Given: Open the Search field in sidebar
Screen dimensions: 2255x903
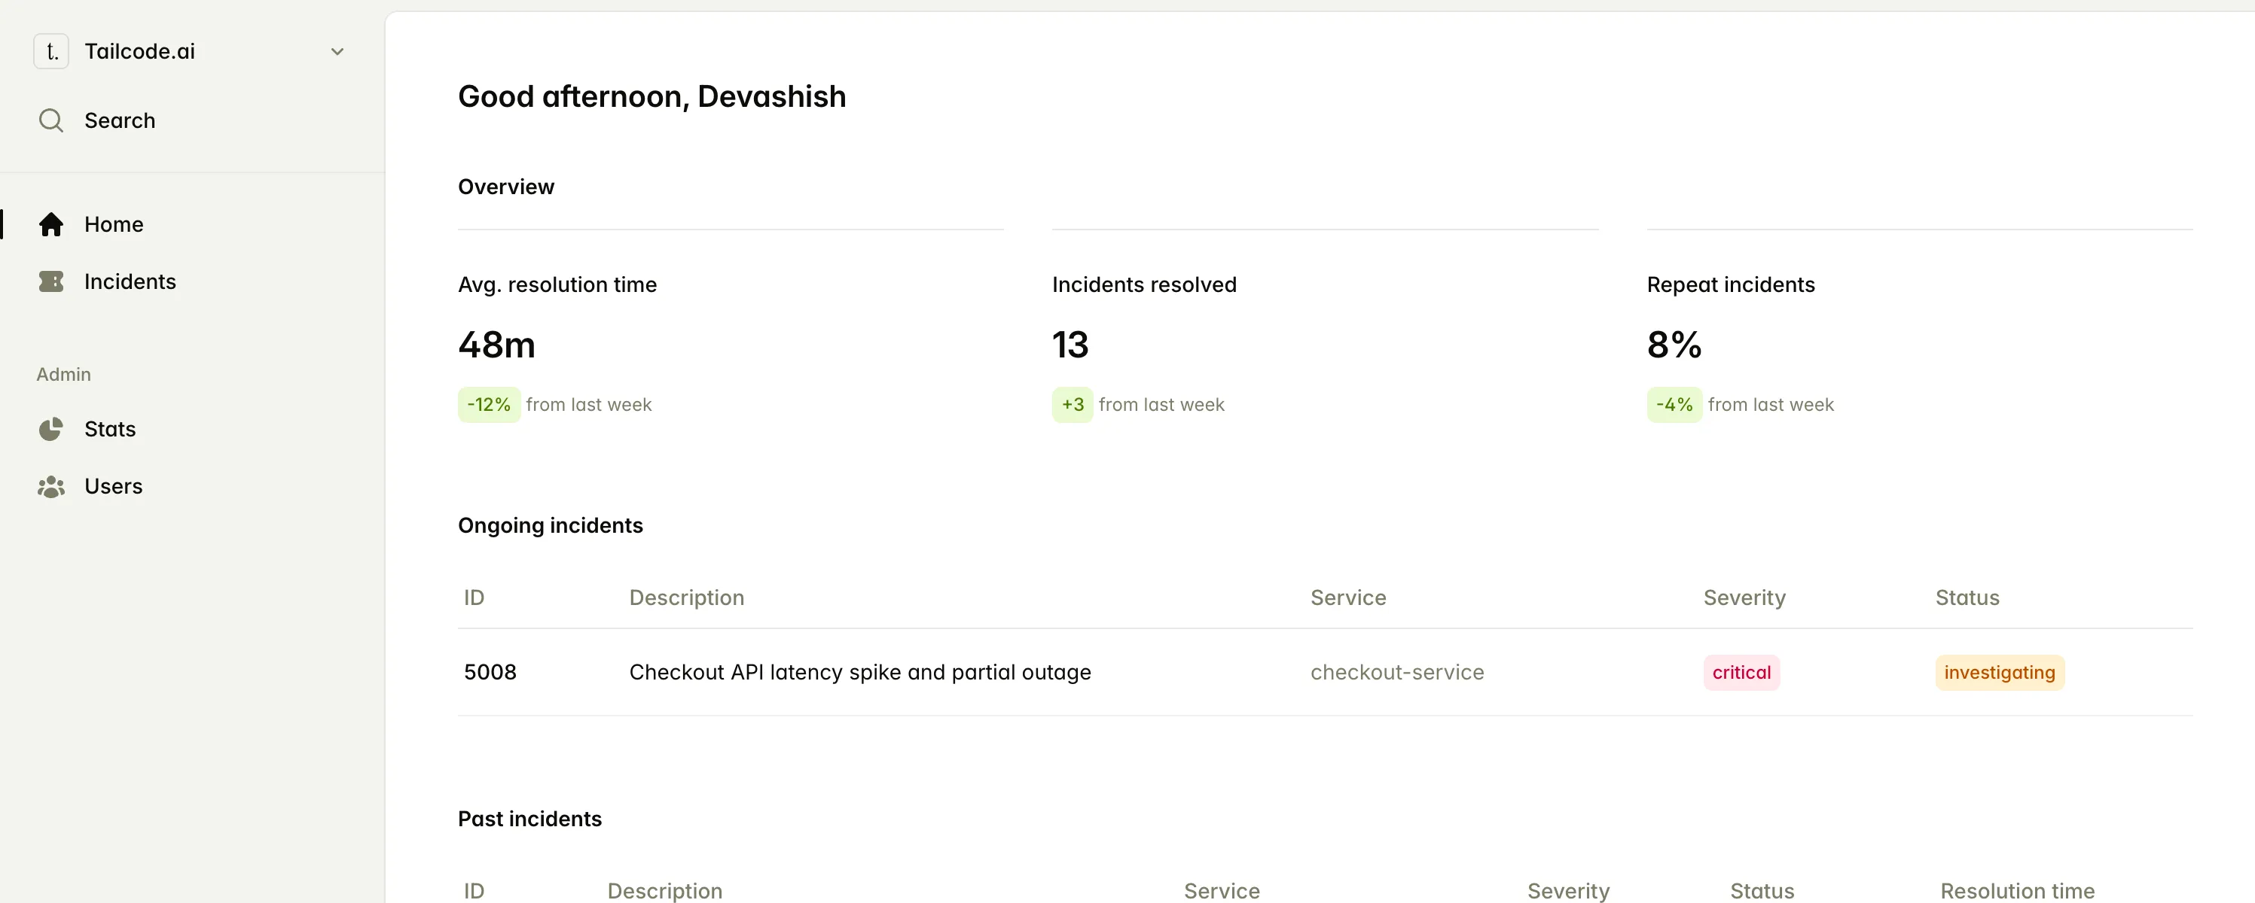Looking at the screenshot, I should click(120, 120).
